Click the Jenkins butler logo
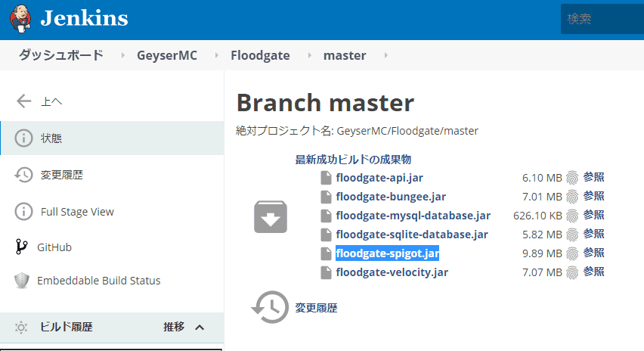 pos(20,19)
